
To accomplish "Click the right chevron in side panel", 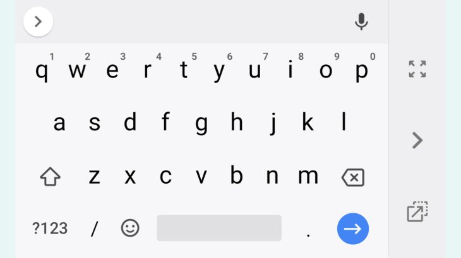I will 417,140.
